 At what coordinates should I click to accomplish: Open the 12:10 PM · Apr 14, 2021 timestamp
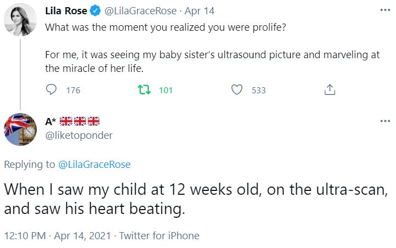pyautogui.click(x=56, y=236)
